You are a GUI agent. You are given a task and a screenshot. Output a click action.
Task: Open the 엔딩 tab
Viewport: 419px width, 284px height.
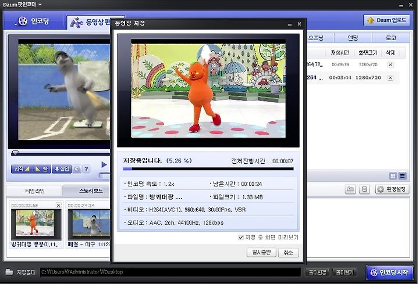coord(353,38)
